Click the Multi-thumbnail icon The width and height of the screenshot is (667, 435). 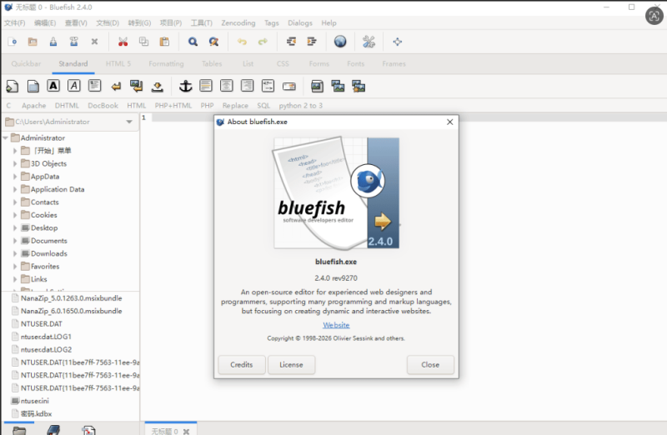click(x=359, y=87)
